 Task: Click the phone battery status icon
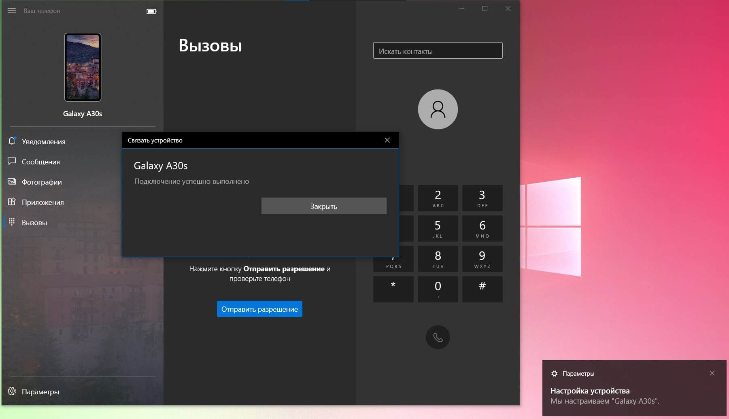coord(151,11)
